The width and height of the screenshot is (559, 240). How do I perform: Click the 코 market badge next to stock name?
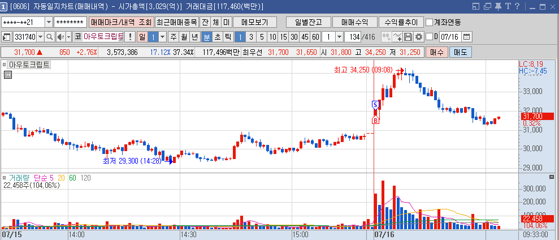click(x=77, y=37)
